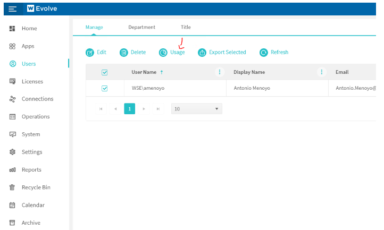Open User Name column options menu
Image resolution: width=384 pixels, height=230 pixels.
220,72
